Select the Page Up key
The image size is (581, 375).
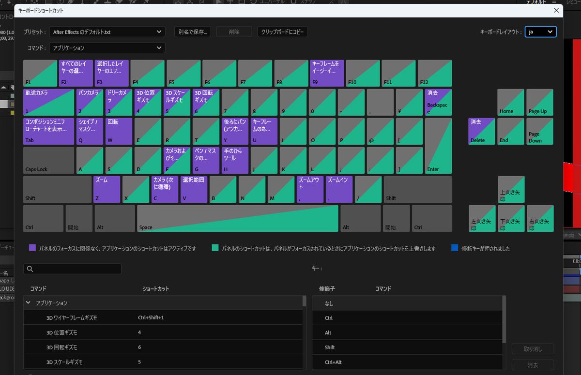(540, 102)
